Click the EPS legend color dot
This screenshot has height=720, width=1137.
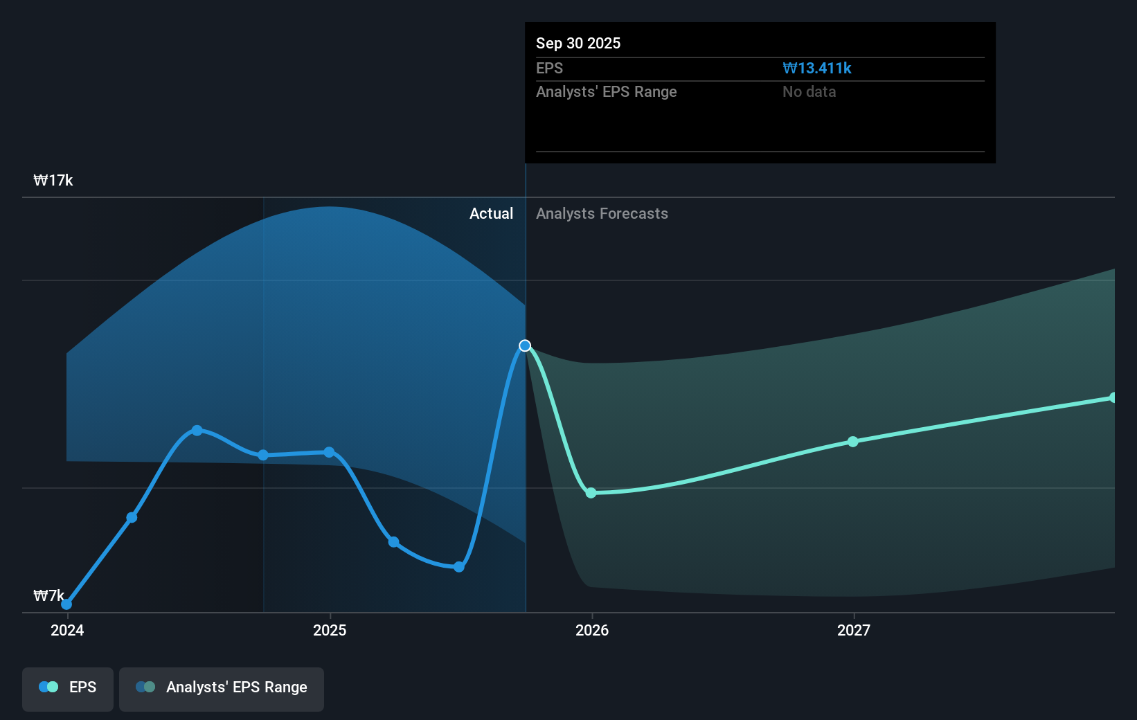pyautogui.click(x=48, y=687)
